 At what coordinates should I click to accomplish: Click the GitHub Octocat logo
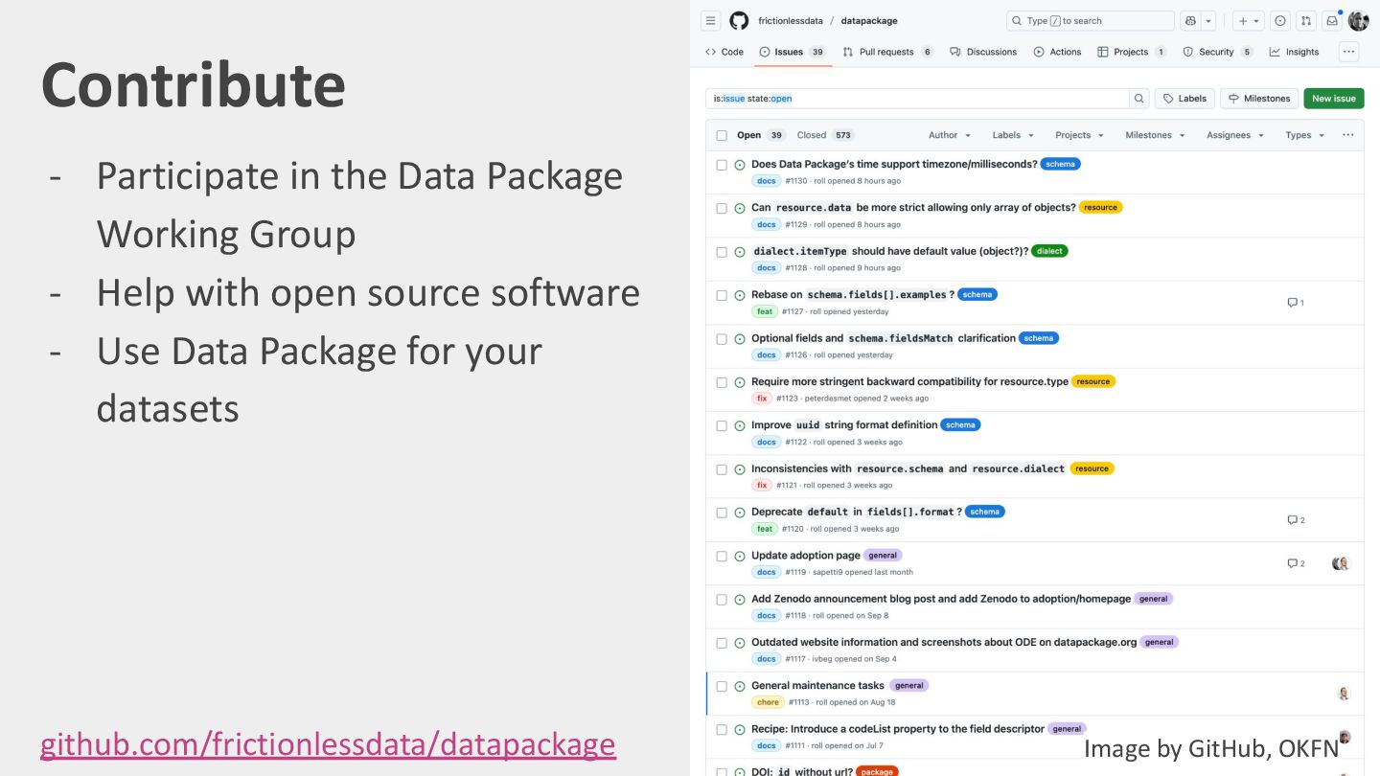click(x=739, y=20)
